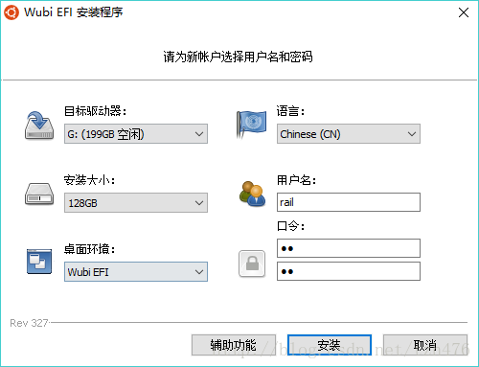The image size is (479, 367).
Task: Focus the first password field
Action: click(x=349, y=248)
